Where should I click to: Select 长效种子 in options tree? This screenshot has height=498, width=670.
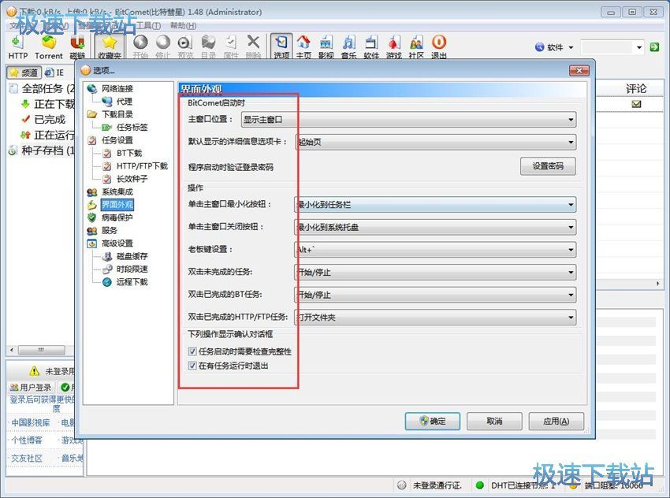[x=132, y=179]
